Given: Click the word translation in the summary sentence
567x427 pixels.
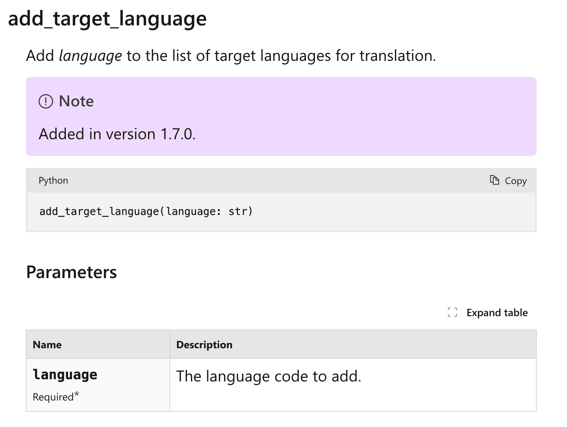Looking at the screenshot, I should [397, 56].
